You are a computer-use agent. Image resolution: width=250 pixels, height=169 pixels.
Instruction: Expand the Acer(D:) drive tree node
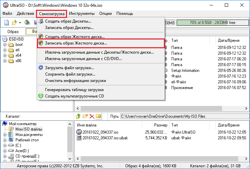click(x=5, y=151)
